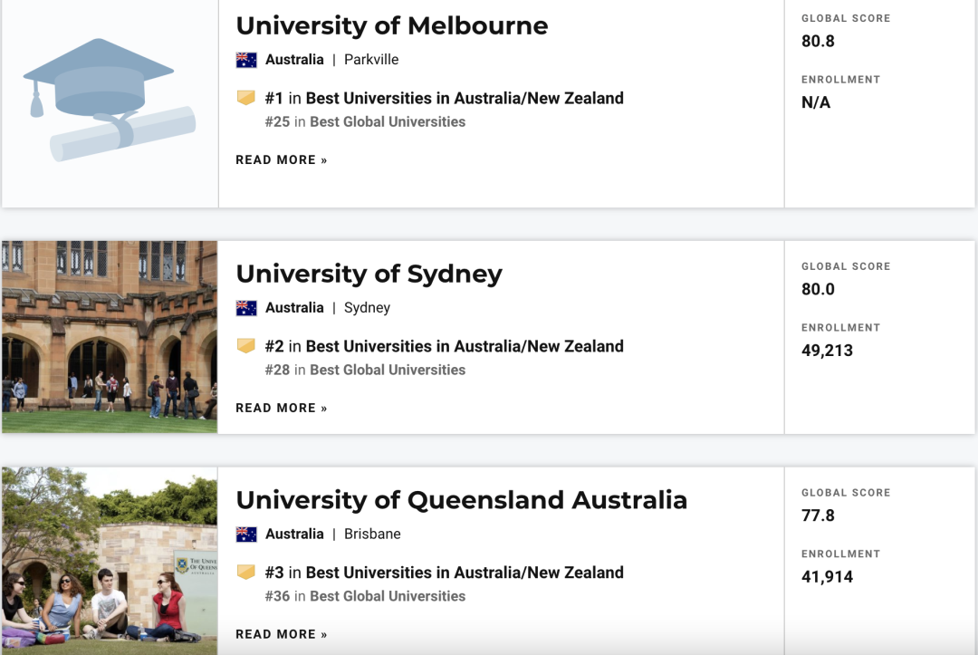Open #1 in Best Universities in Australia/New Zealand
The height and width of the screenshot is (655, 978).
(x=444, y=99)
